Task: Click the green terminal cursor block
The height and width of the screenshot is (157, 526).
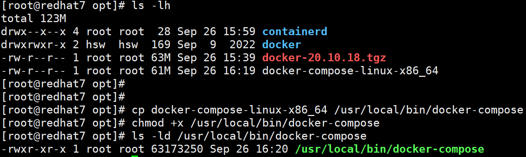Action: coord(135,156)
